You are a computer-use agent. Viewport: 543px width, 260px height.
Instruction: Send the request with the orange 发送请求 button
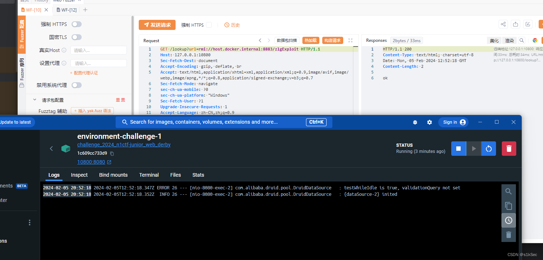[x=157, y=25]
